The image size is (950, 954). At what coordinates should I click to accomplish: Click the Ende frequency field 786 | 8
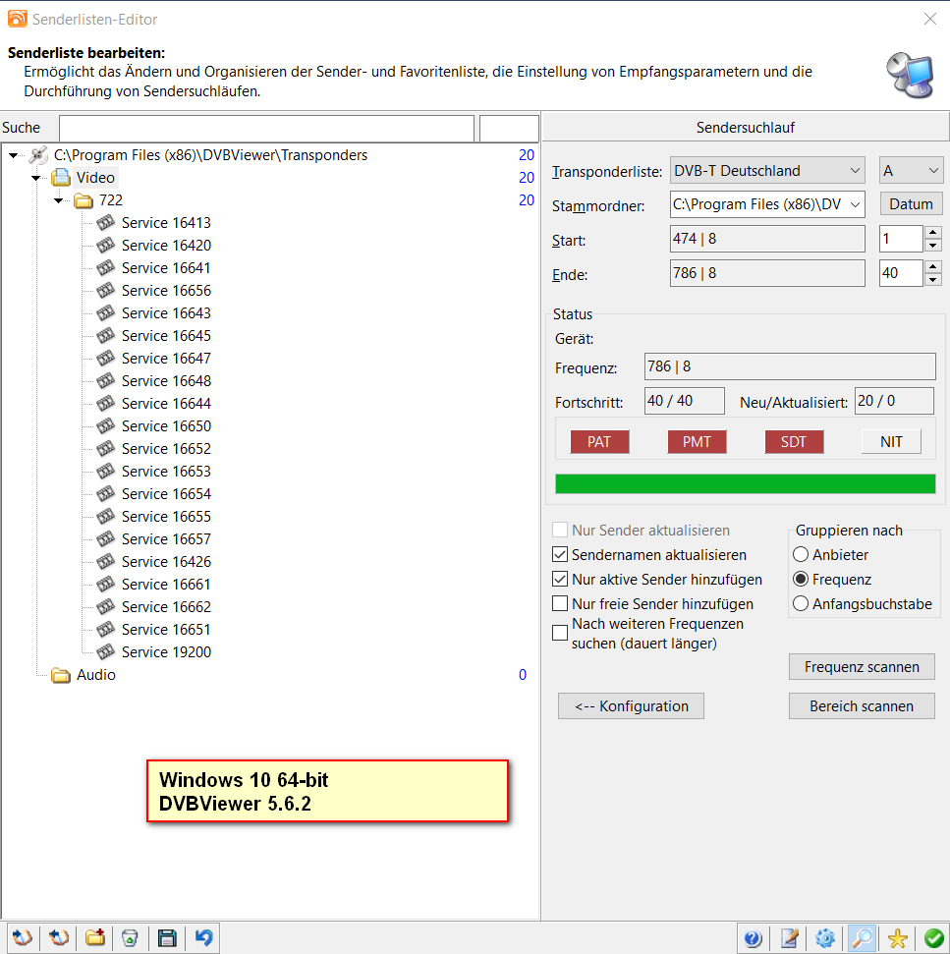[x=767, y=273]
